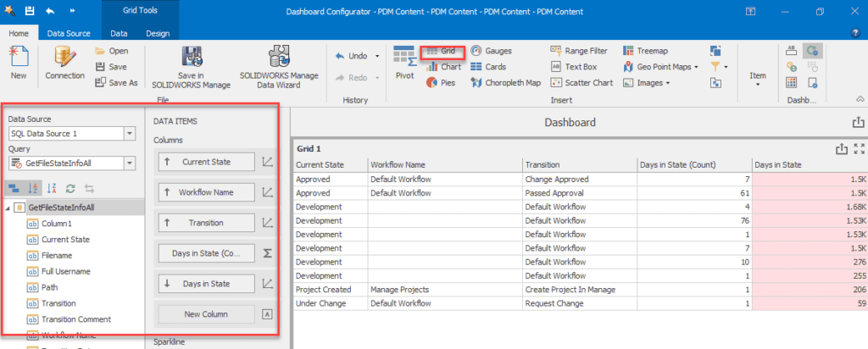868x349 pixels.
Task: Insert a Treemap item
Action: [x=645, y=51]
